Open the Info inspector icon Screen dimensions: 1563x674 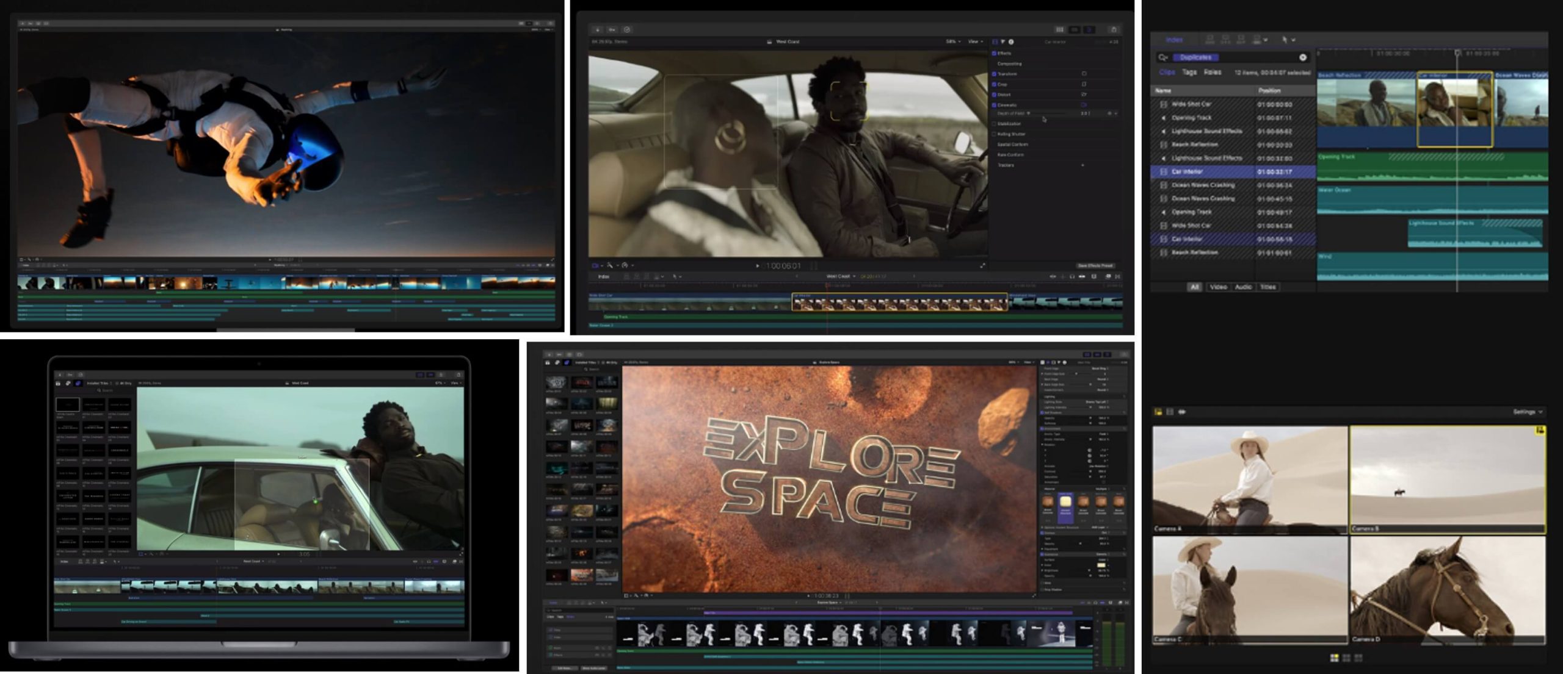pos(1010,41)
